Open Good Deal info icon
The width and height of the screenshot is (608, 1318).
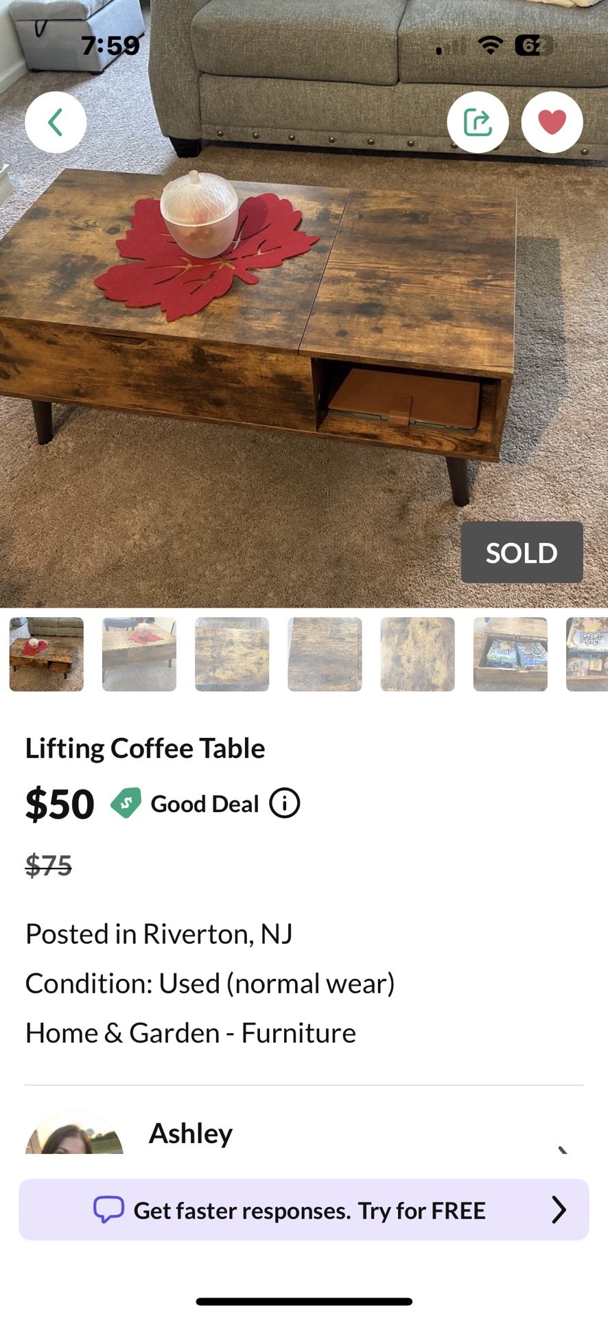tap(284, 803)
